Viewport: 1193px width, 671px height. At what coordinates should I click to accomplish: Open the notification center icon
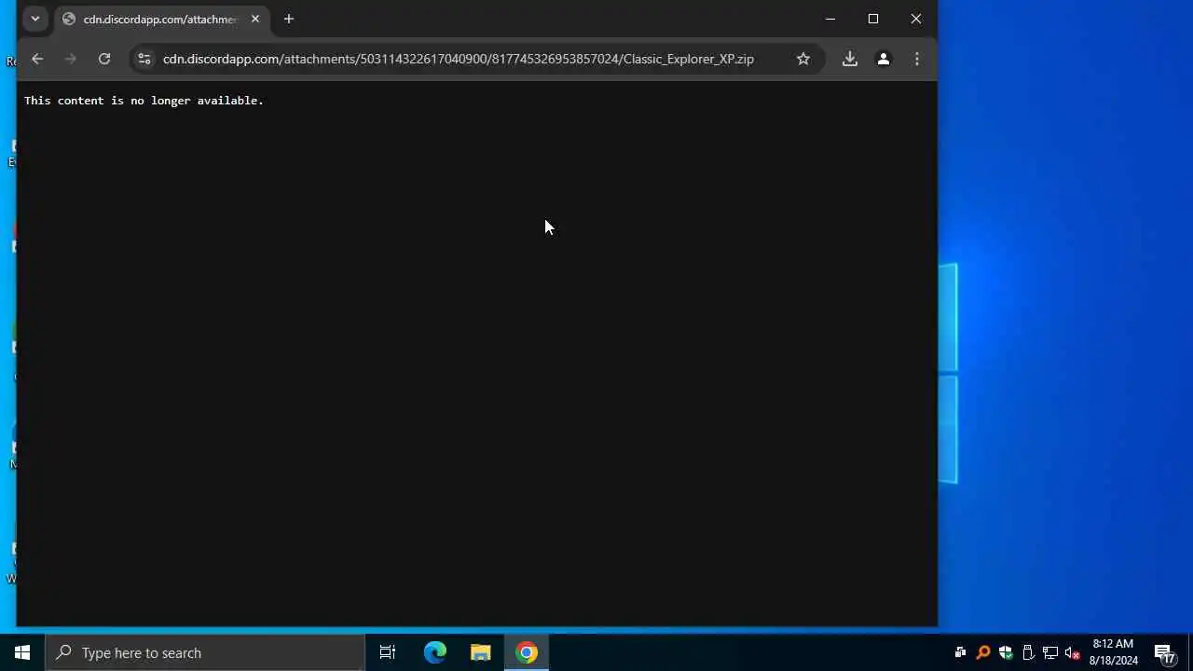click(x=1165, y=652)
